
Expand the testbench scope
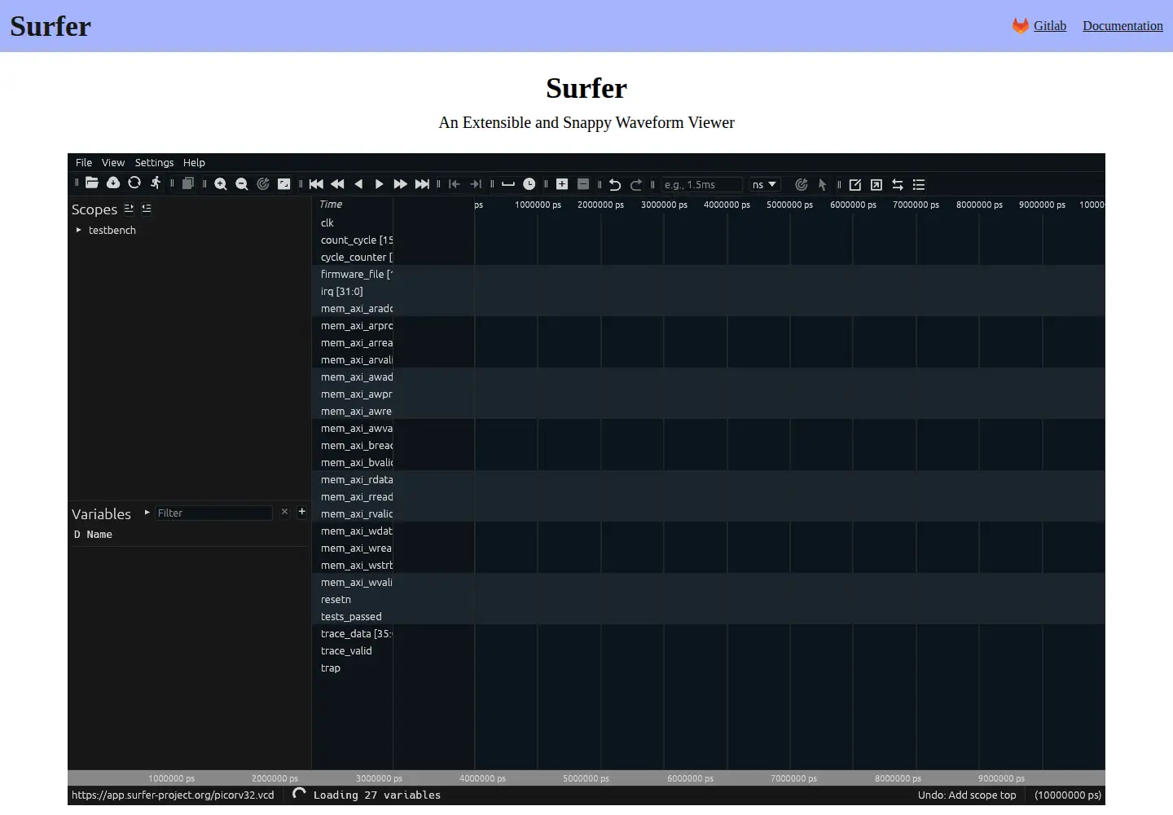[79, 231]
